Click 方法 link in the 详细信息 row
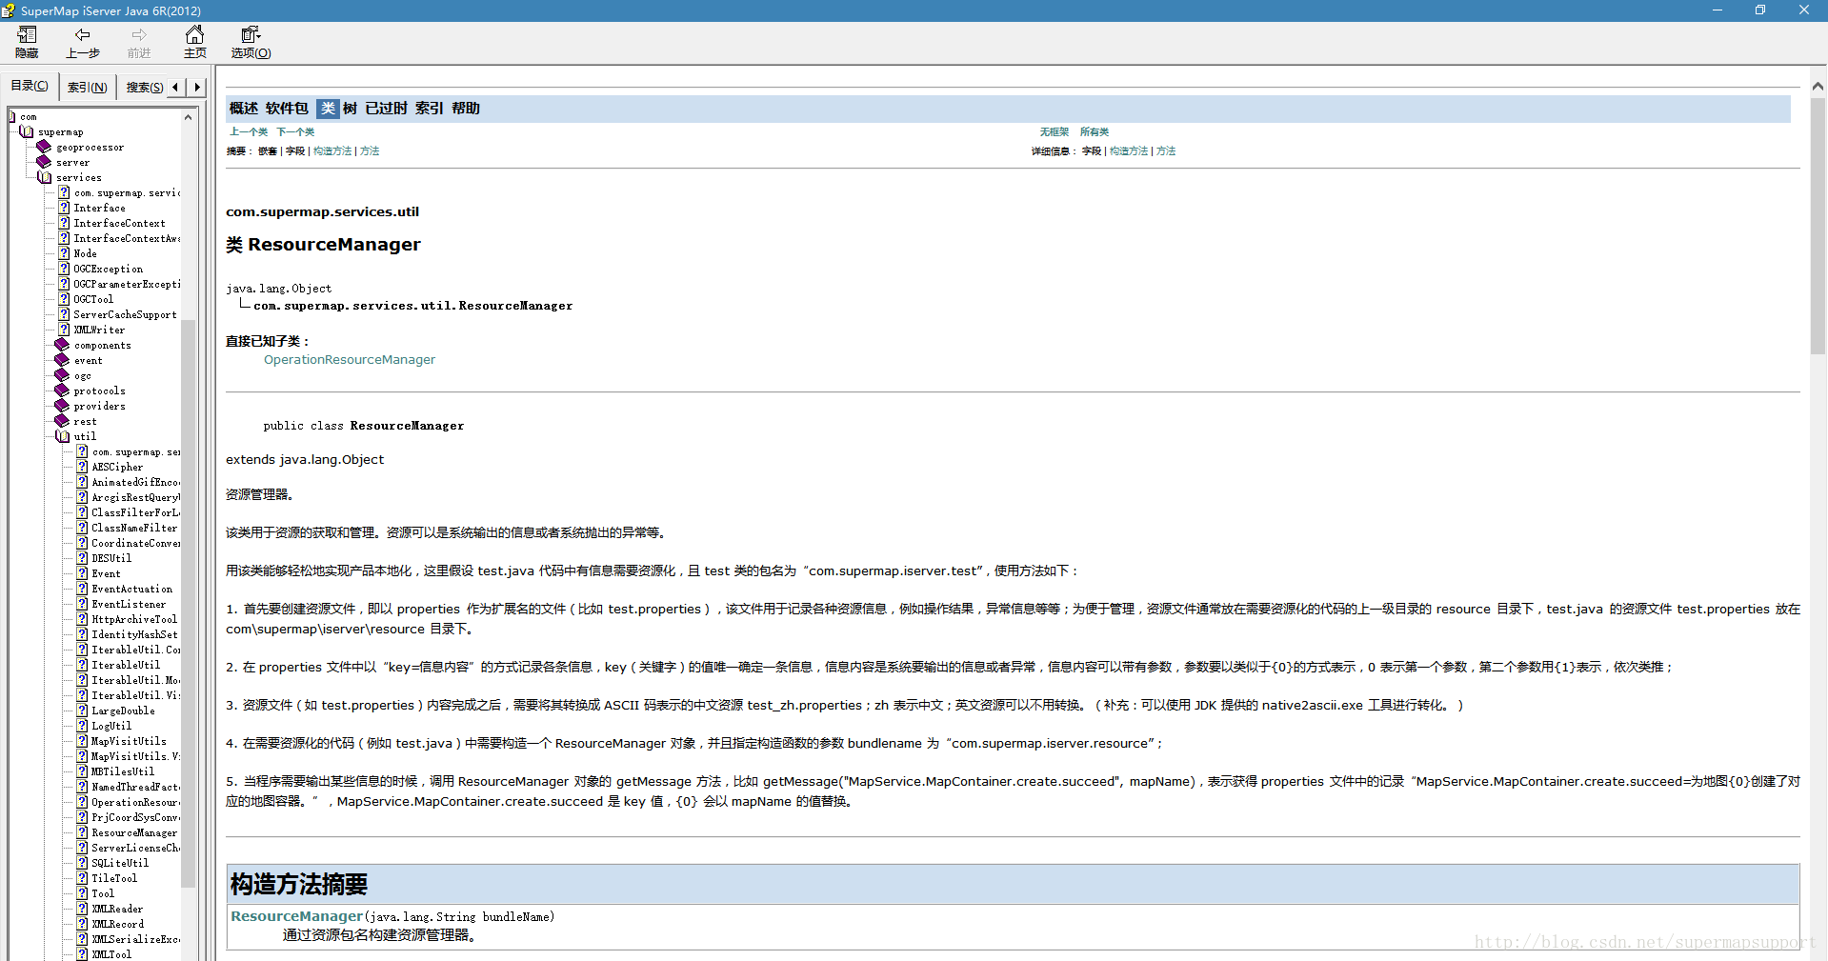Image resolution: width=1828 pixels, height=961 pixels. [x=1166, y=151]
